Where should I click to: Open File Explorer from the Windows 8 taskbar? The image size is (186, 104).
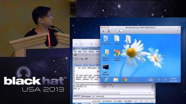pyautogui.click(x=116, y=80)
